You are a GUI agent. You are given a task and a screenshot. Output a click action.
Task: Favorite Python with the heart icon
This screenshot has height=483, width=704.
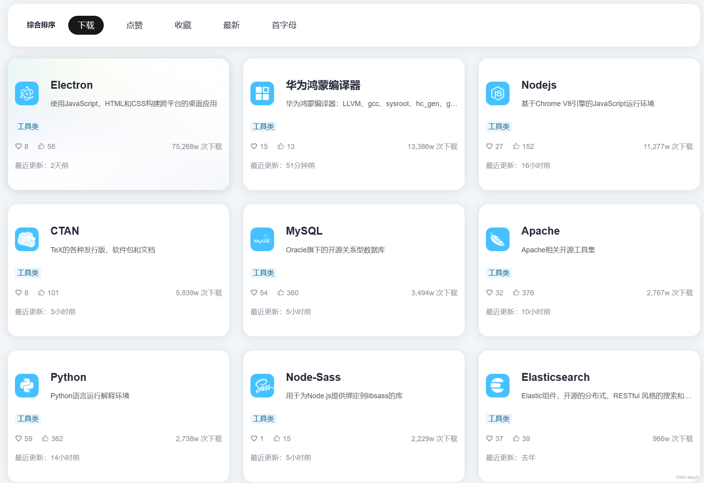point(19,438)
